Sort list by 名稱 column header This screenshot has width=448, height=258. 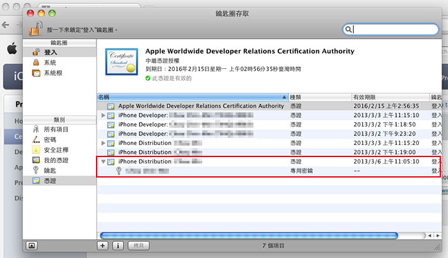(193, 97)
